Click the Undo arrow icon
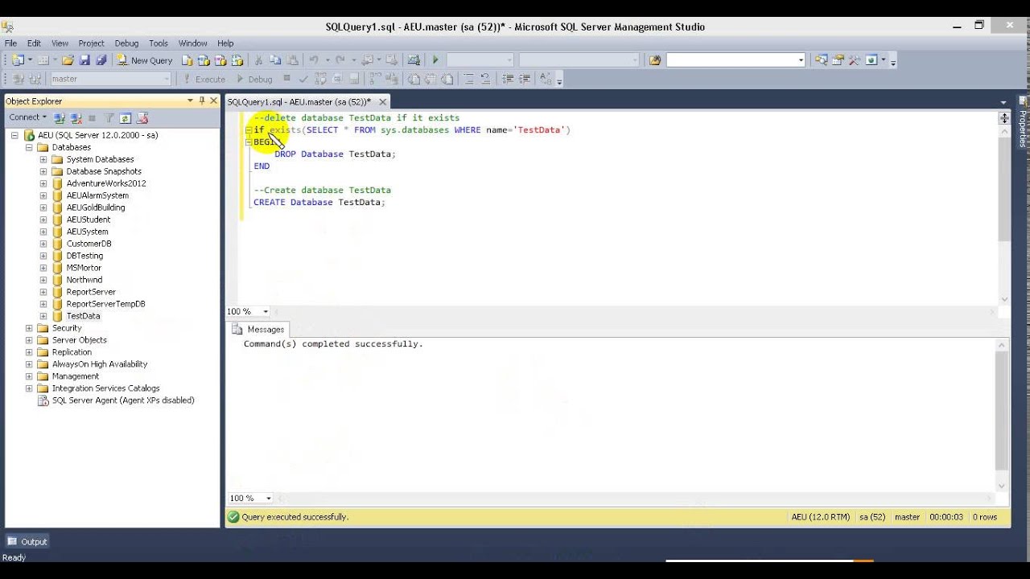Screen dimensions: 1030x579 coord(314,60)
